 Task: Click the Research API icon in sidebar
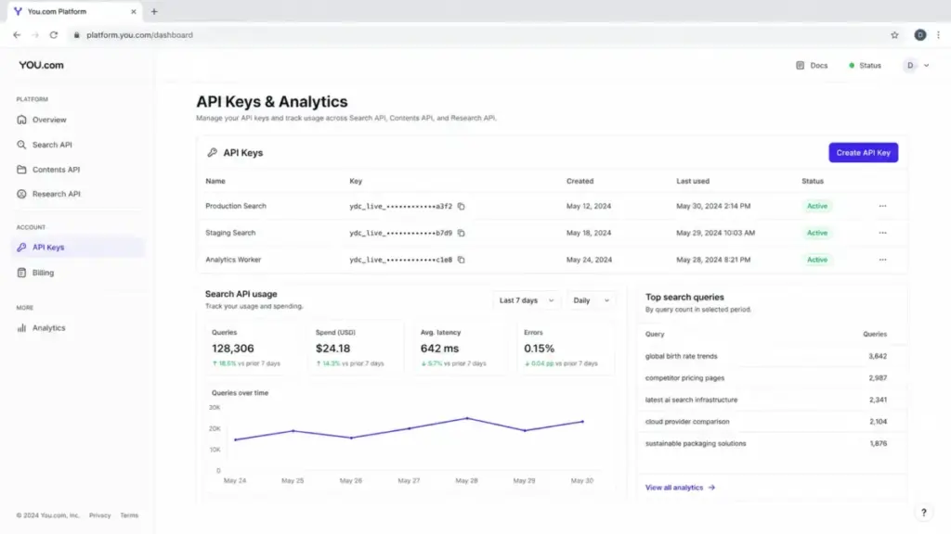[22, 194]
